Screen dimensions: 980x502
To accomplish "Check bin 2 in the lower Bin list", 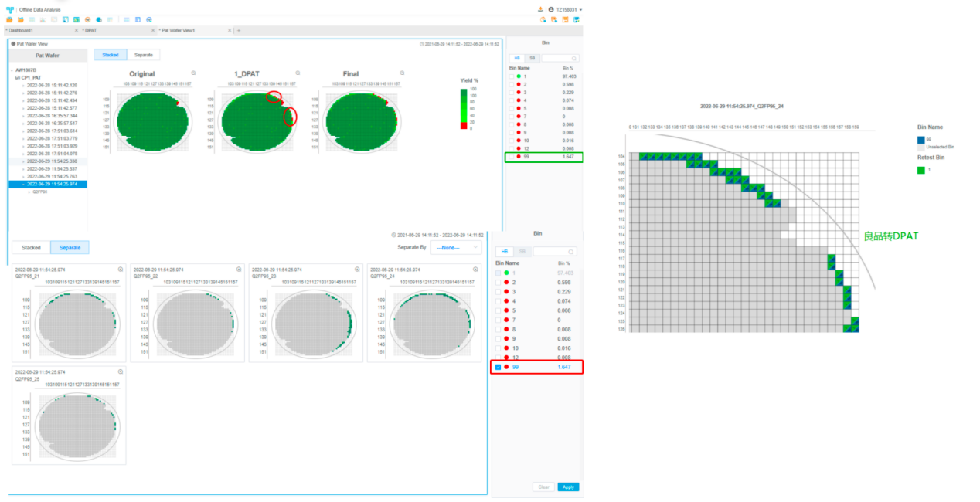I will tap(499, 282).
